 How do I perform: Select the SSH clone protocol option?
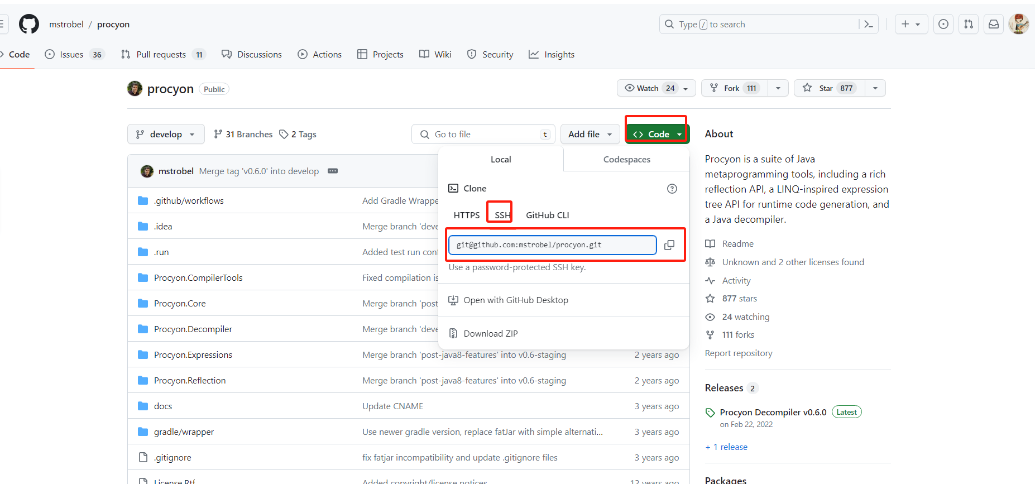click(x=502, y=215)
